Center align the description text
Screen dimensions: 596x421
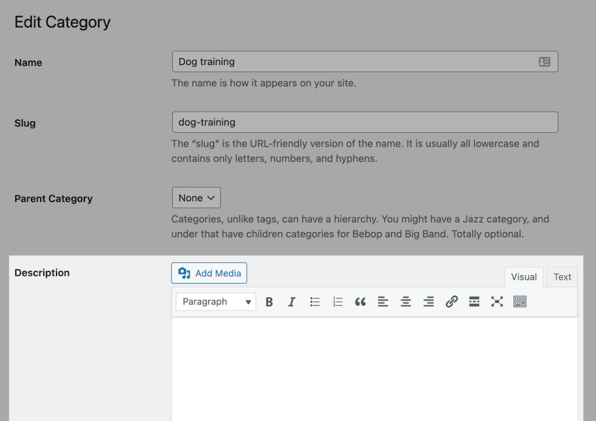pyautogui.click(x=406, y=302)
